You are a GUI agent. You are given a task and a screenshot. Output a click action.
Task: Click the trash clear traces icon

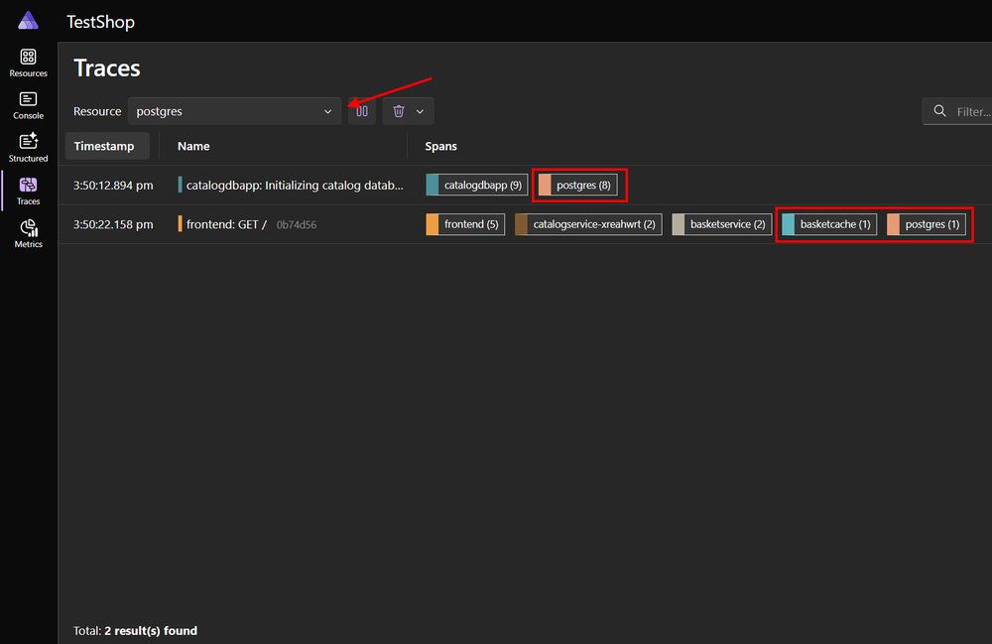coord(399,111)
